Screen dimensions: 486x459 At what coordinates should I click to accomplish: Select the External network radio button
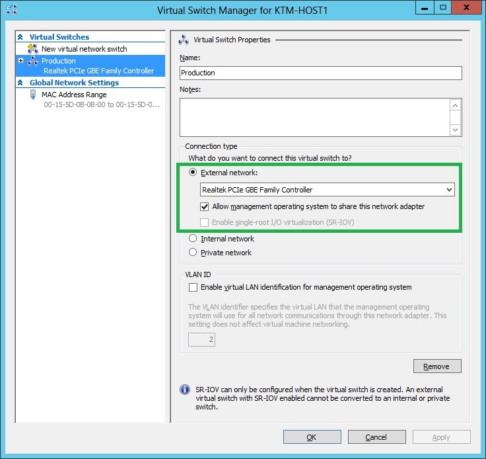point(193,172)
